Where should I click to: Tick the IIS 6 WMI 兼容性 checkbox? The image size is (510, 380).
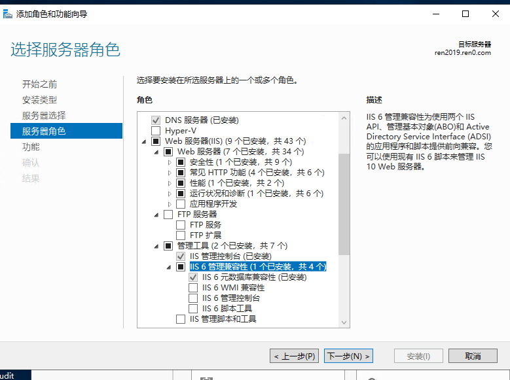tap(193, 288)
